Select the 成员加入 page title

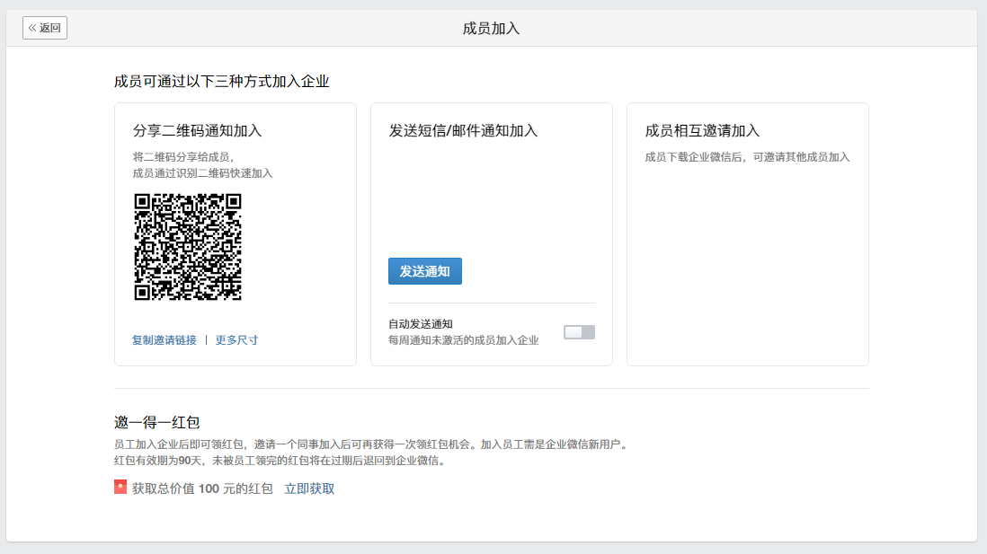(x=491, y=29)
